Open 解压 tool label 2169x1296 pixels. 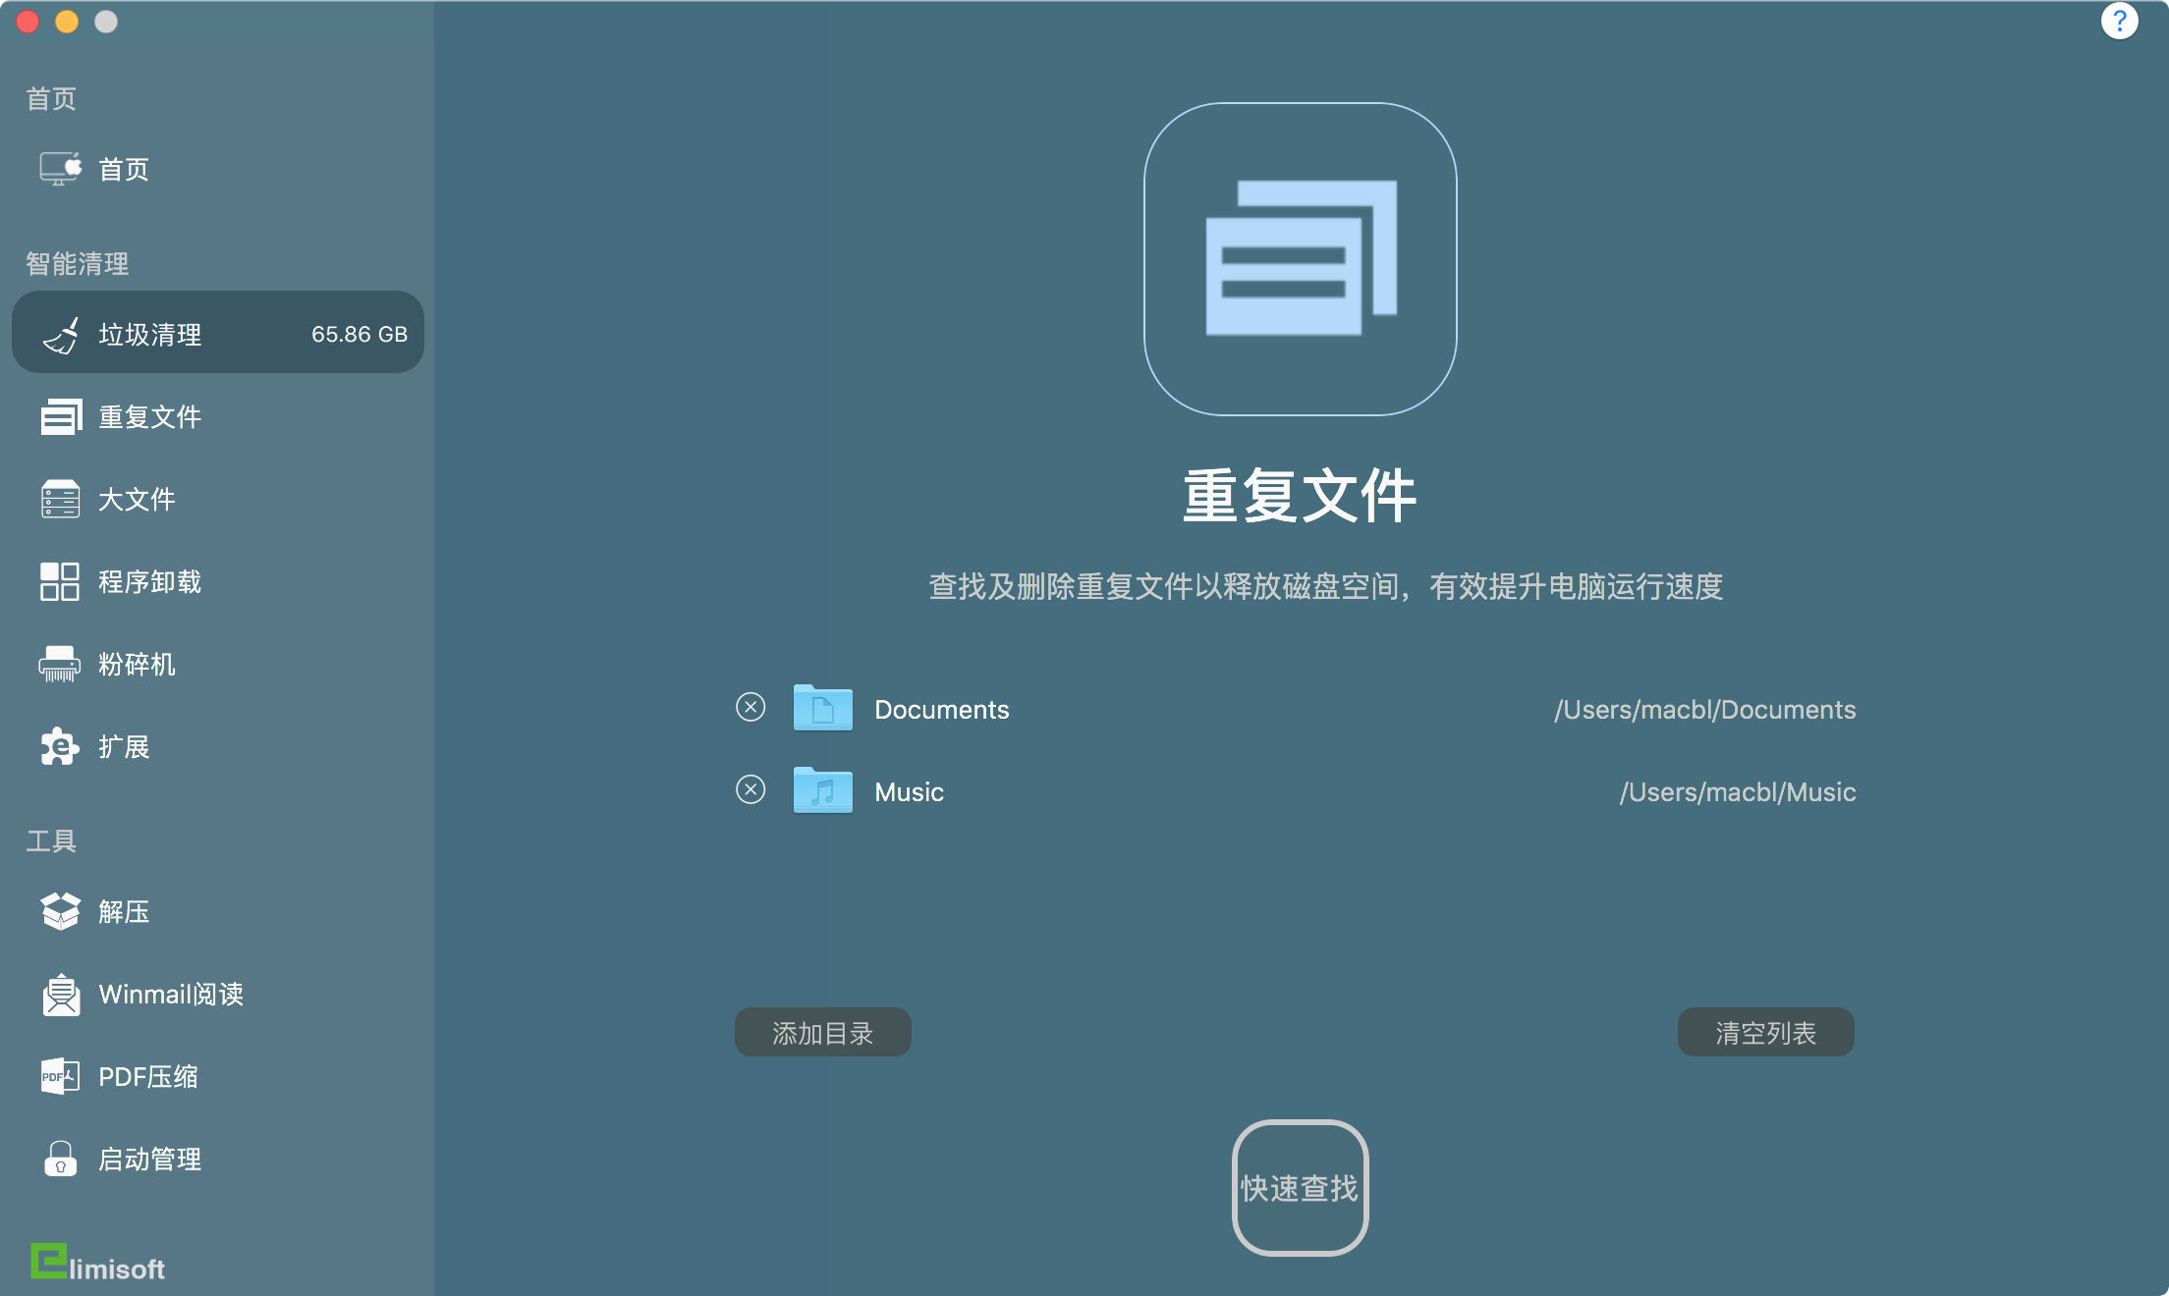124,912
